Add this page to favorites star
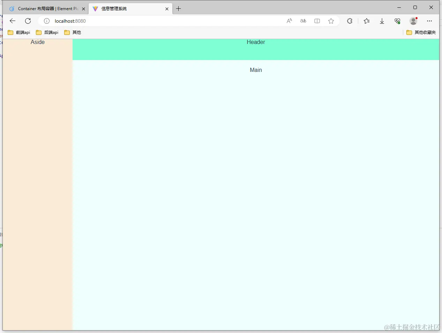The image size is (442, 333). [x=331, y=21]
